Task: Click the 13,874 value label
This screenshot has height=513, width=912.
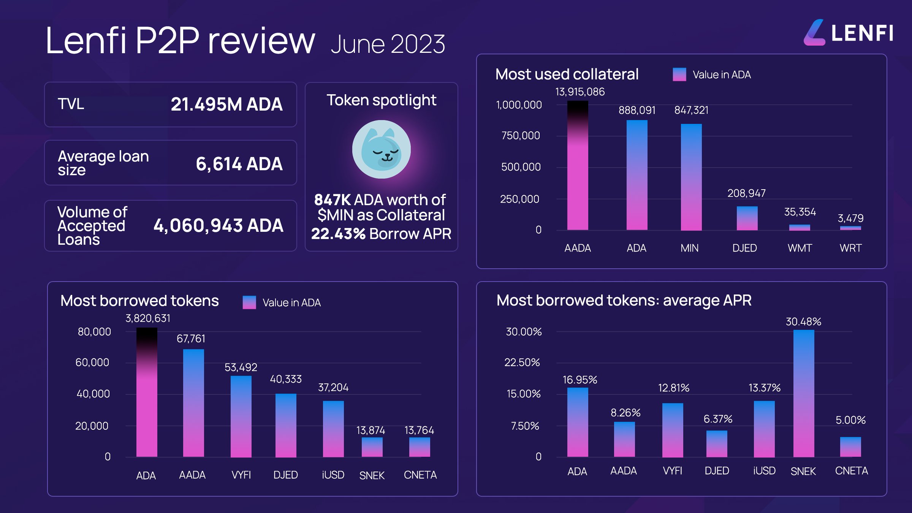Action: (370, 431)
